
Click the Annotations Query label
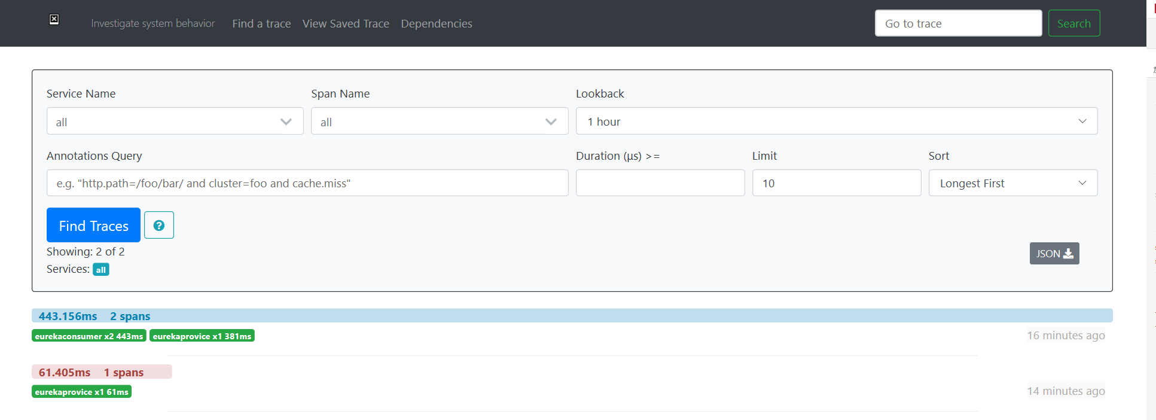pyautogui.click(x=94, y=156)
